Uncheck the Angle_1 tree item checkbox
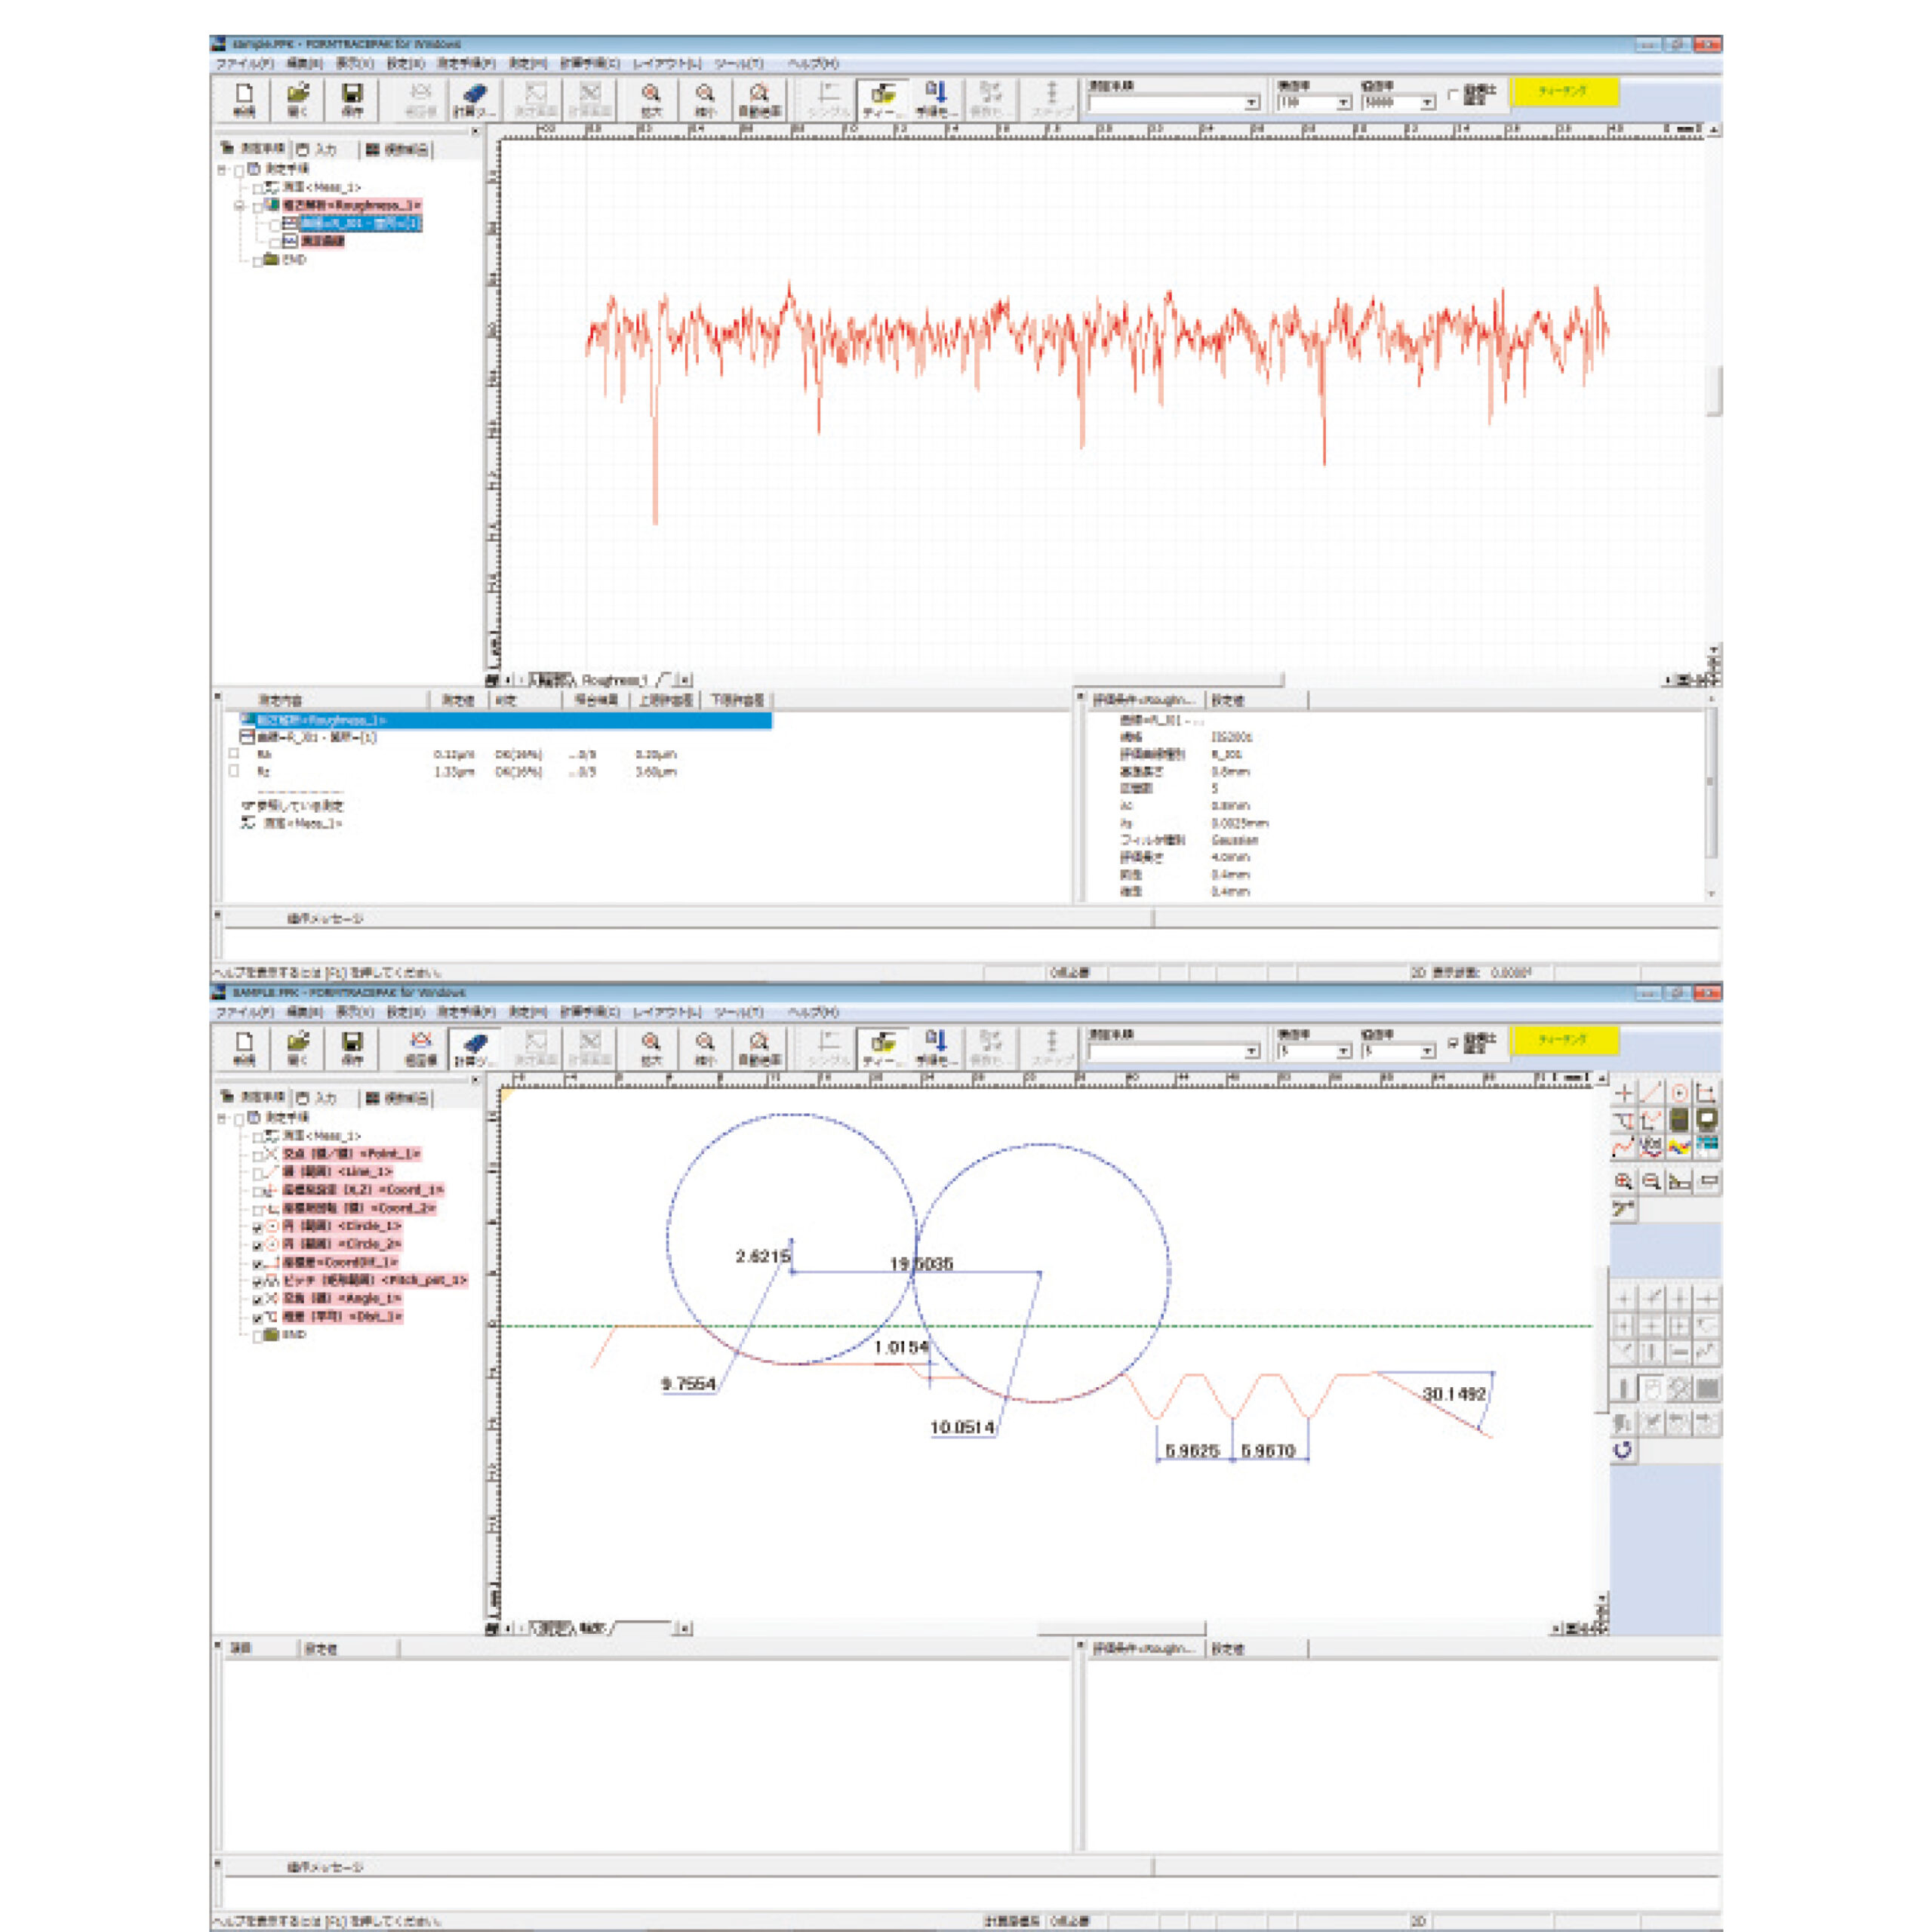Image resolution: width=1932 pixels, height=1932 pixels. [x=258, y=1300]
